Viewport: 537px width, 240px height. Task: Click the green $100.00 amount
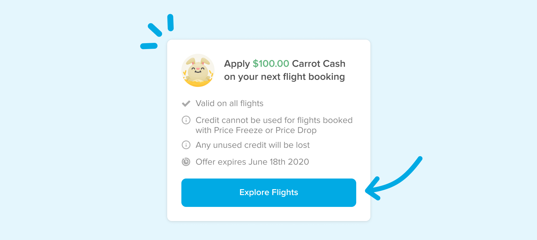click(x=271, y=64)
